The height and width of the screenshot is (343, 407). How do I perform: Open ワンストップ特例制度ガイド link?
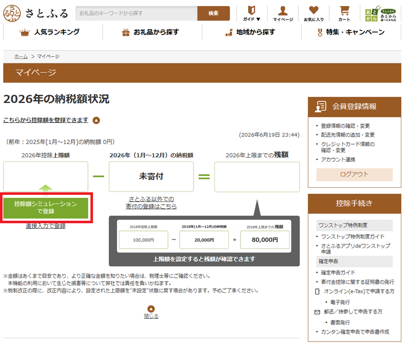tap(353, 236)
